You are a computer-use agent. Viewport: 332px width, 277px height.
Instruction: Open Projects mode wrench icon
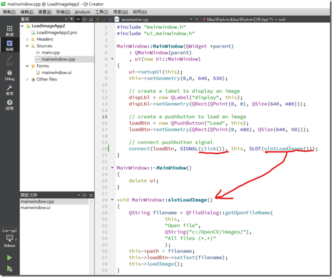point(9,89)
